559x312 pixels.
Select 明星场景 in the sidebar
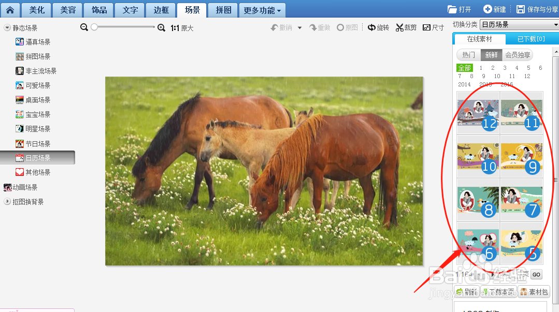tap(33, 129)
